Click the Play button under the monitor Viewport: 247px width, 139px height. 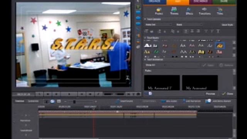pos(69,94)
